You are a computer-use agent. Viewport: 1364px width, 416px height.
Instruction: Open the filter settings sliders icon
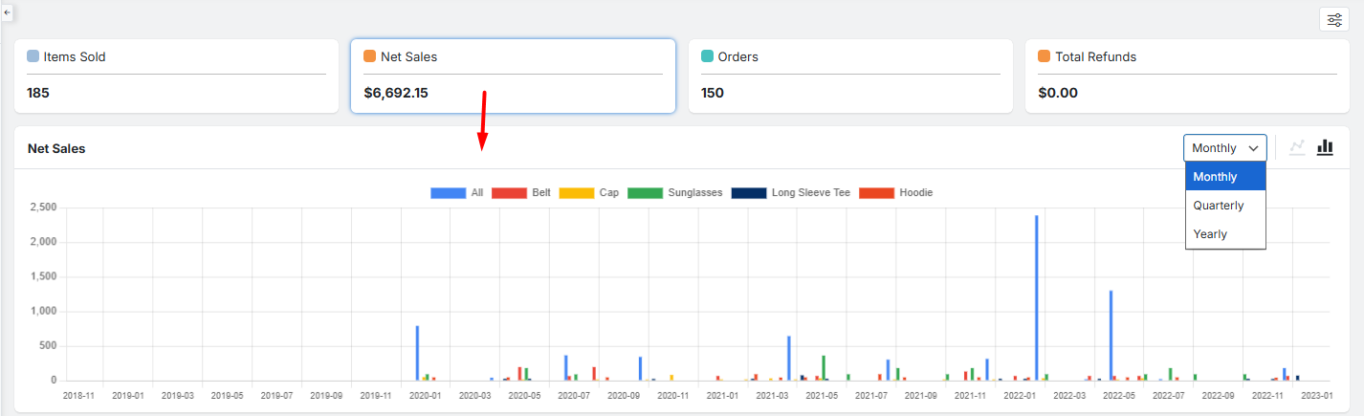click(1333, 20)
